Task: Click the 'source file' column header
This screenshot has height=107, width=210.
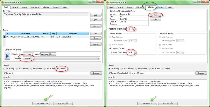Action: [25, 34]
